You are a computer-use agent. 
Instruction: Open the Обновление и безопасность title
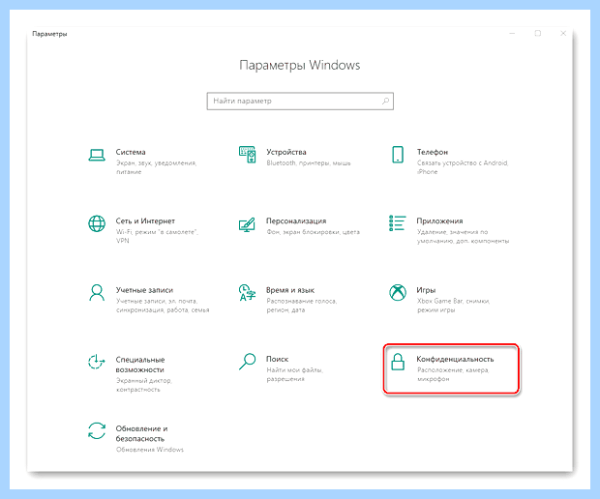[141, 433]
